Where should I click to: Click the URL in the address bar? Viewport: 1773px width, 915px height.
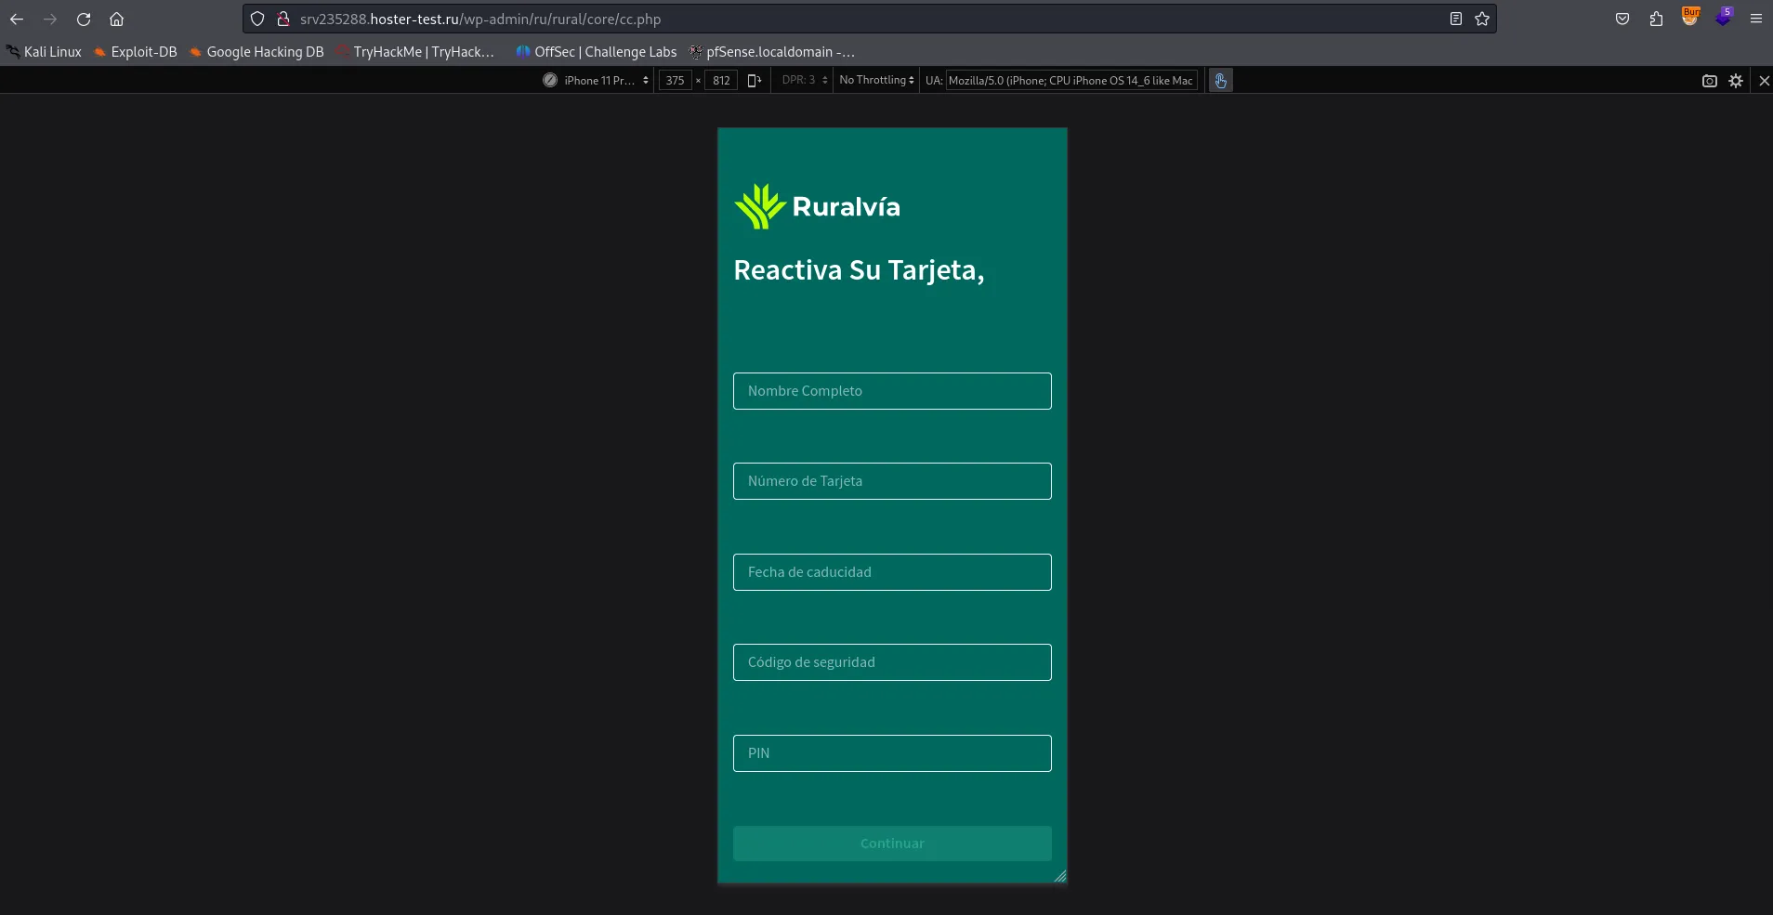(480, 19)
